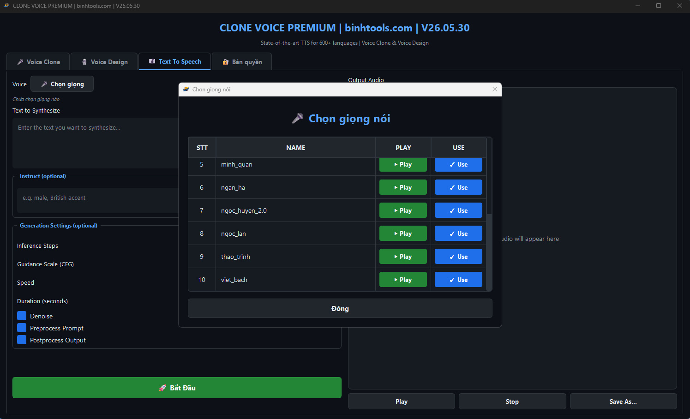Image resolution: width=690 pixels, height=419 pixels.
Task: Close the Chọn giọng nói dialog with X
Action: [495, 89]
